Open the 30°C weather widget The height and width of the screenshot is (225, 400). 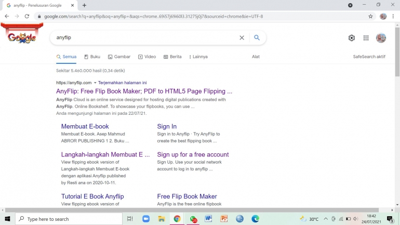point(309,219)
